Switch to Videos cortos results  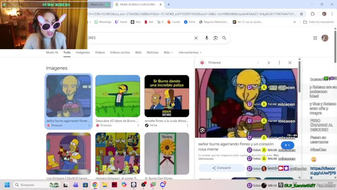pyautogui.click(x=120, y=52)
